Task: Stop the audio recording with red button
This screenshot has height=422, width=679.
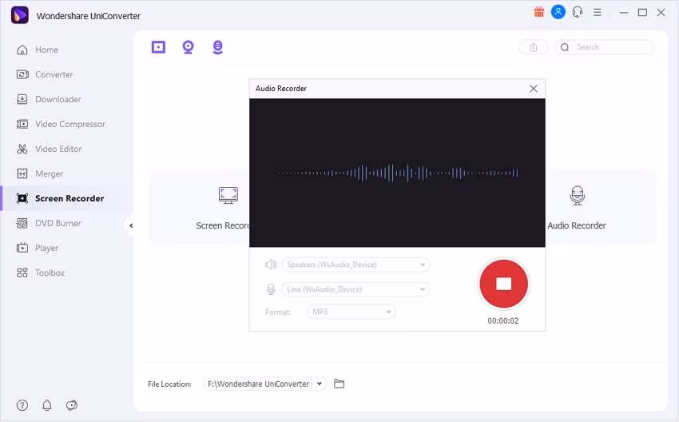Action: pyautogui.click(x=503, y=284)
